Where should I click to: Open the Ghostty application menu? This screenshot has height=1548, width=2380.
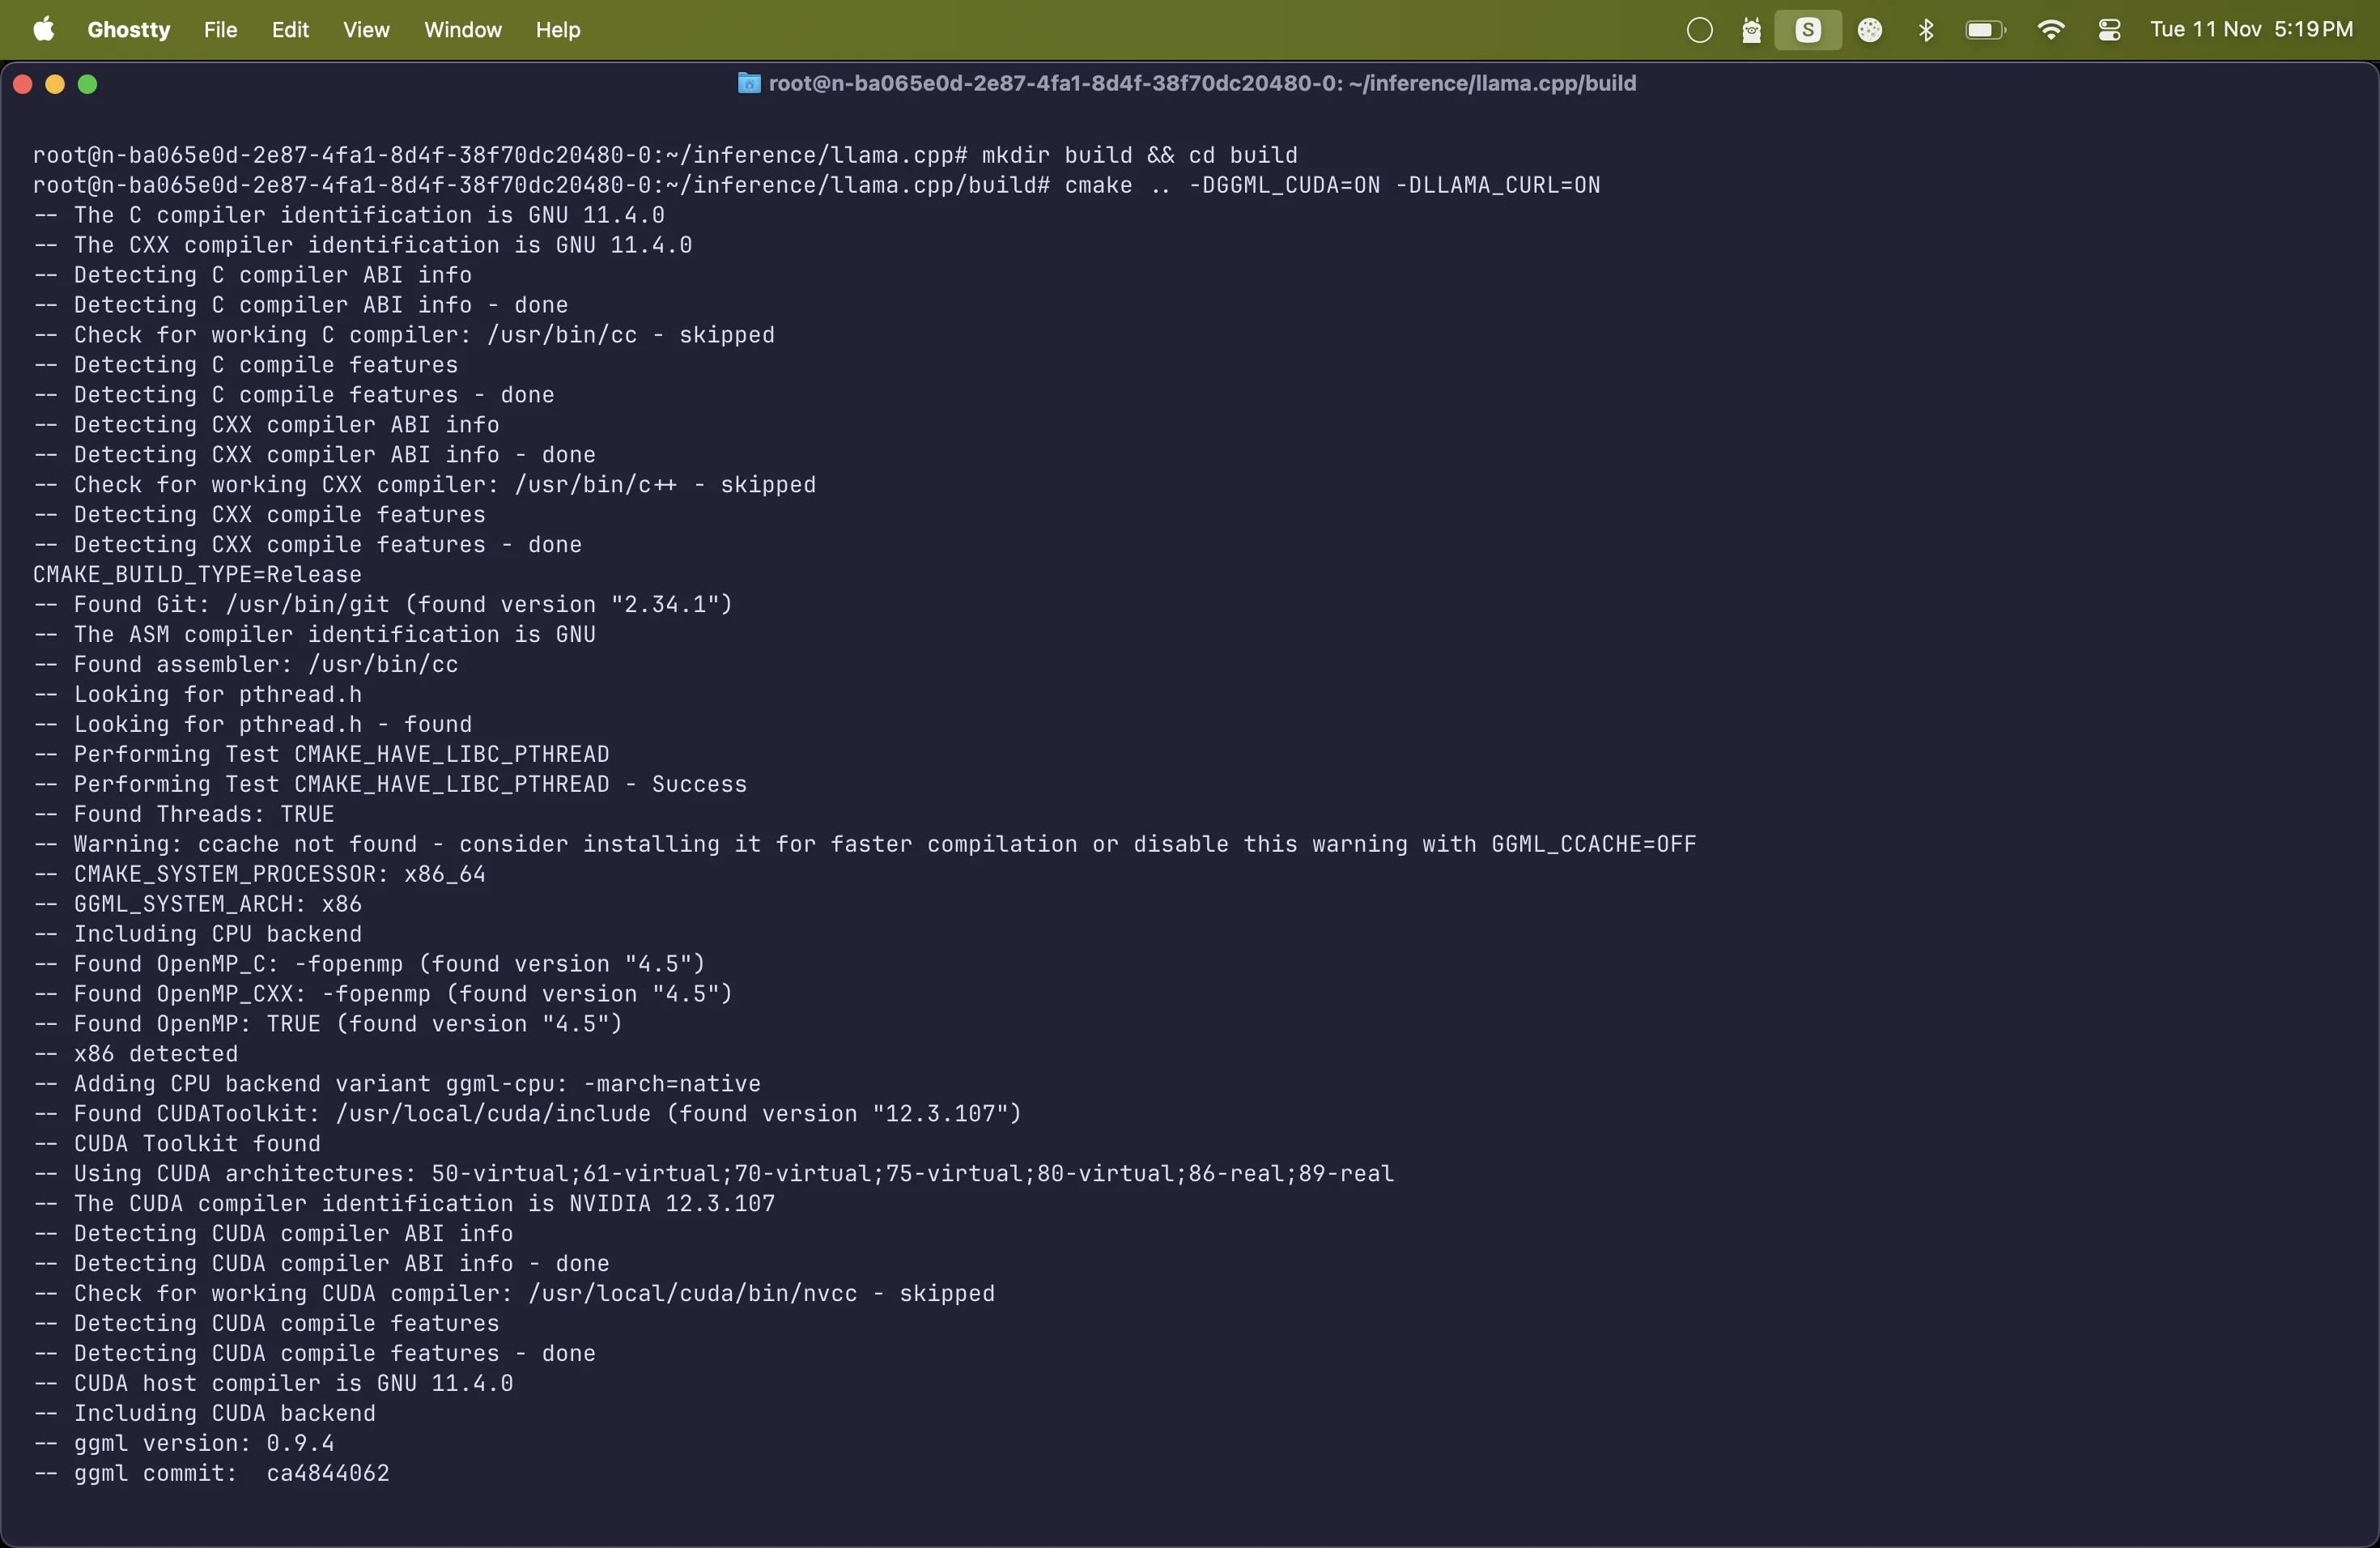(128, 29)
